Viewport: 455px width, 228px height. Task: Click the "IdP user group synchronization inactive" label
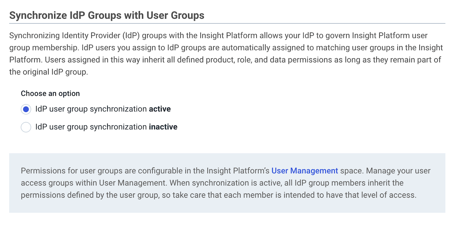pyautogui.click(x=92, y=127)
